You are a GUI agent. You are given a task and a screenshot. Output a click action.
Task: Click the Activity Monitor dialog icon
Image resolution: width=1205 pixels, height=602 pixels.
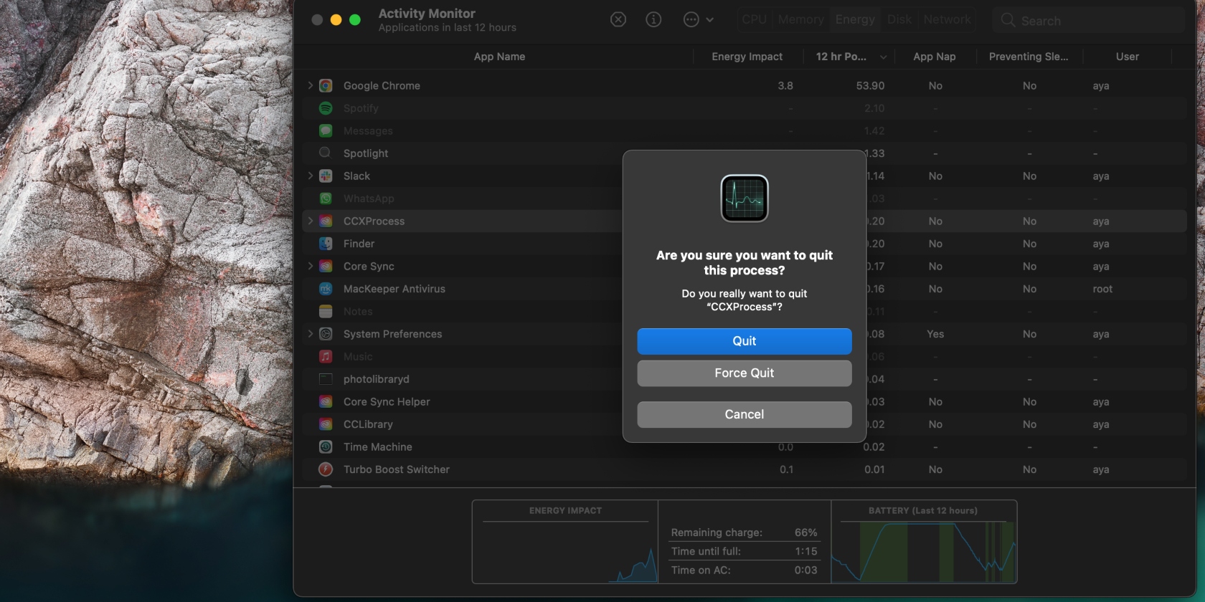click(x=744, y=199)
